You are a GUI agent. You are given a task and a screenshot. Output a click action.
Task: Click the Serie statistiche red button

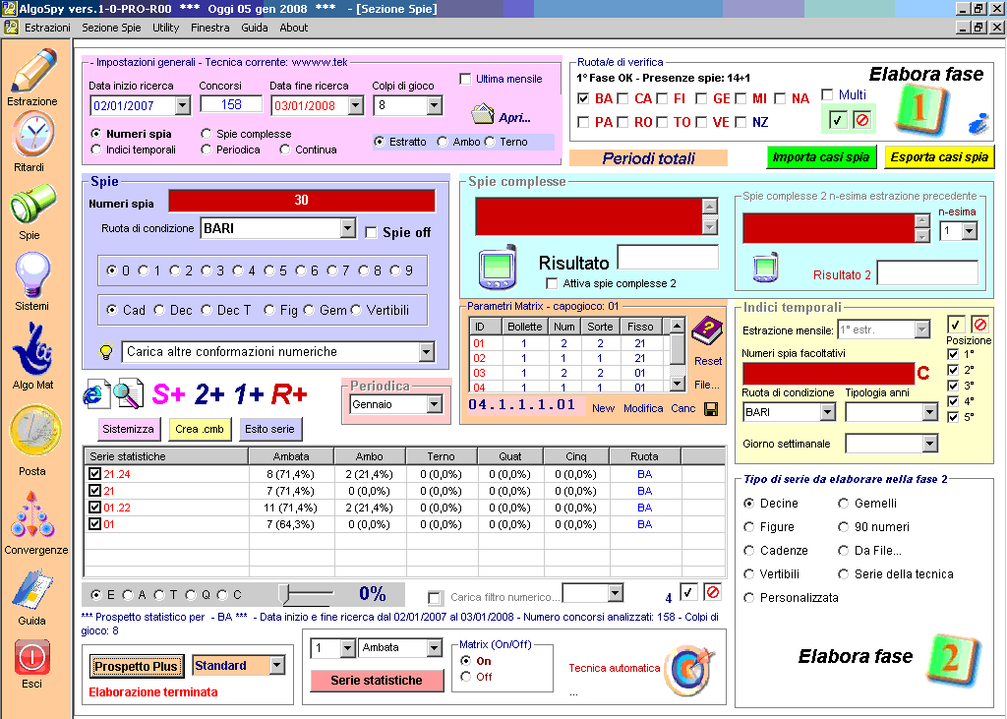tap(377, 681)
